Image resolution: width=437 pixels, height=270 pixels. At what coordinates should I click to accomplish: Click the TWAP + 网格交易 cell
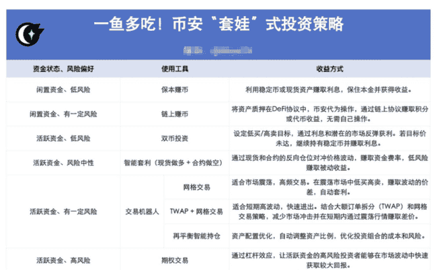pos(196,212)
